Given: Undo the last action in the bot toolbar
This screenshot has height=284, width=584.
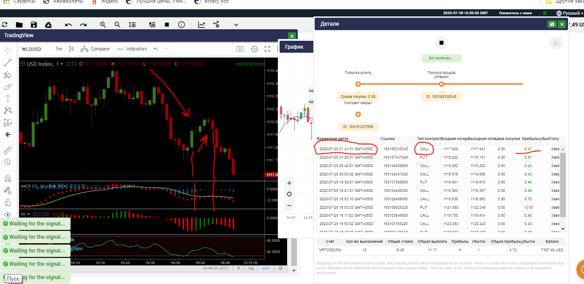Looking at the screenshot, I should pyautogui.click(x=68, y=25).
